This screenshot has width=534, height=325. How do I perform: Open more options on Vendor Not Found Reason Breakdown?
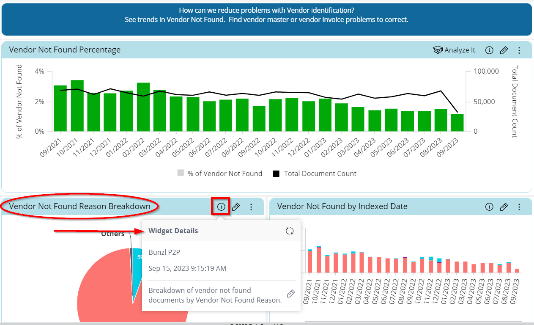coord(251,207)
